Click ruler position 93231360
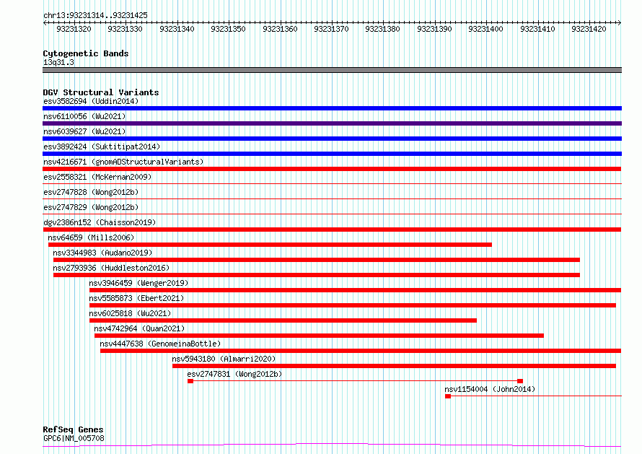Screen dimensions: 642x454 click(280, 29)
